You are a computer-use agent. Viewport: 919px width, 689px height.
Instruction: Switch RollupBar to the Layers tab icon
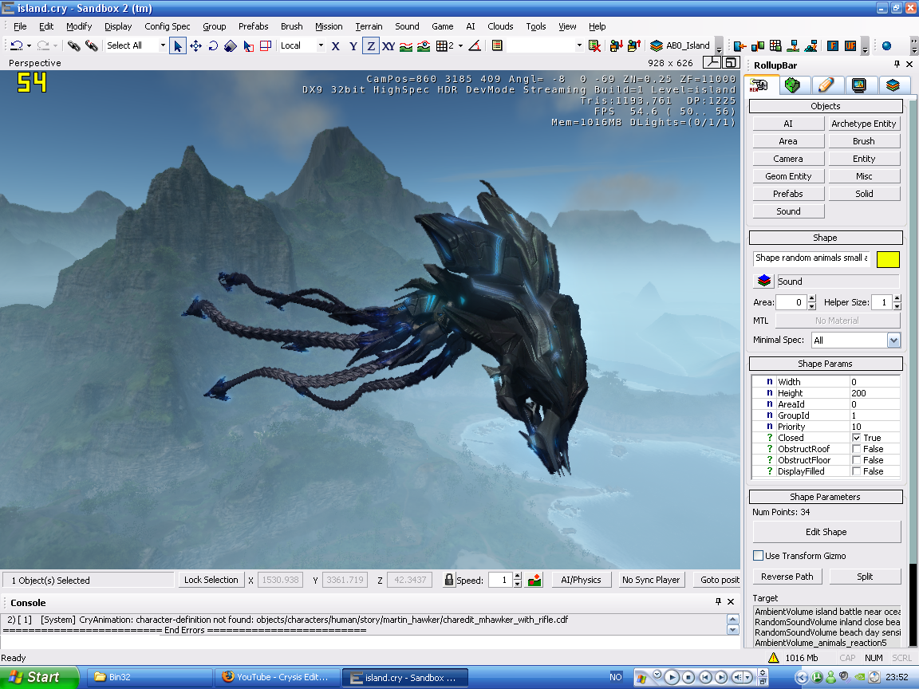point(893,85)
